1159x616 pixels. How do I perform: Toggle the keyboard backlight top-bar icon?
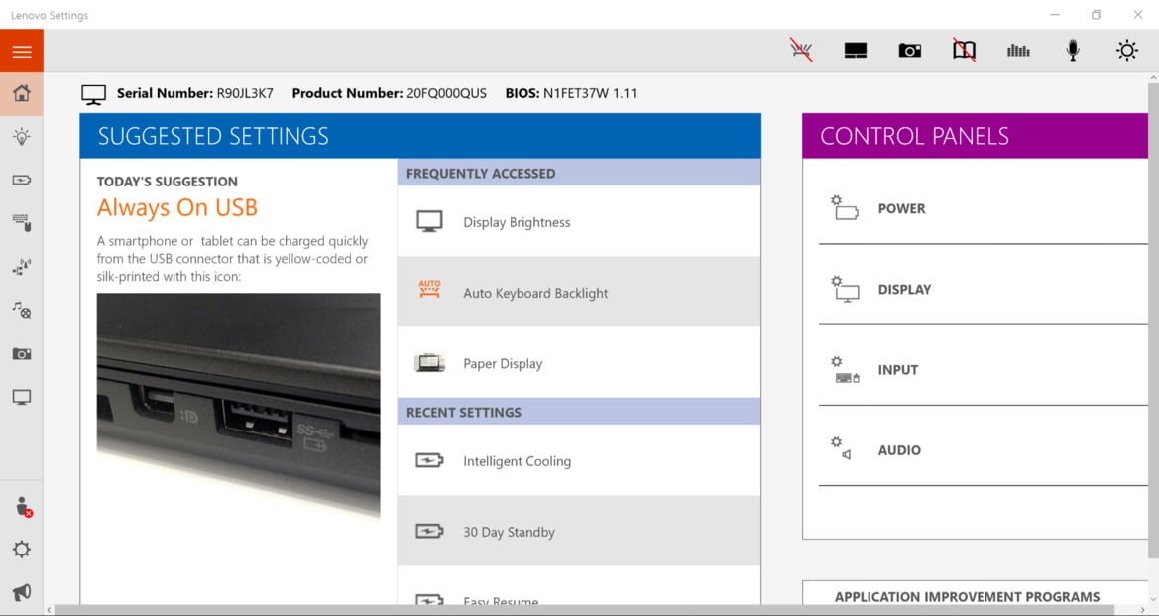point(801,51)
